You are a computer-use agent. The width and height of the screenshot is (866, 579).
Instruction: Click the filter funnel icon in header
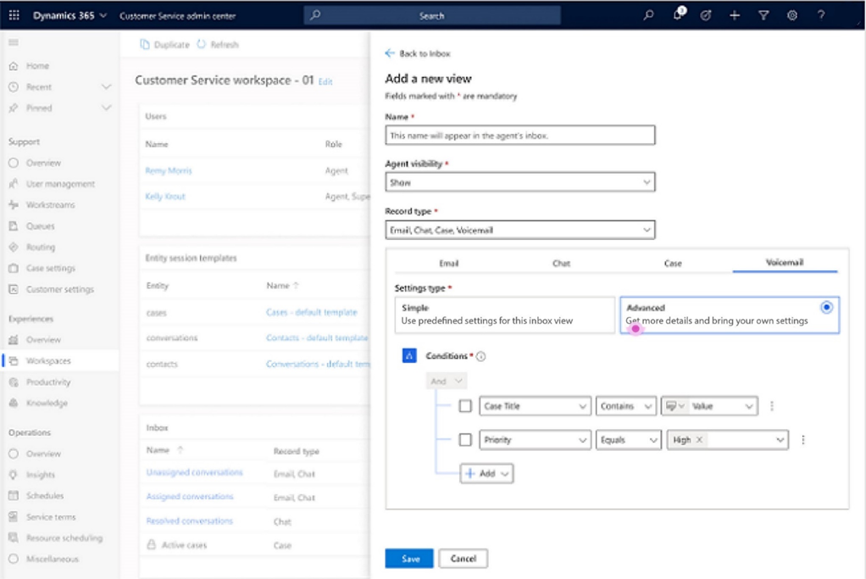(763, 15)
